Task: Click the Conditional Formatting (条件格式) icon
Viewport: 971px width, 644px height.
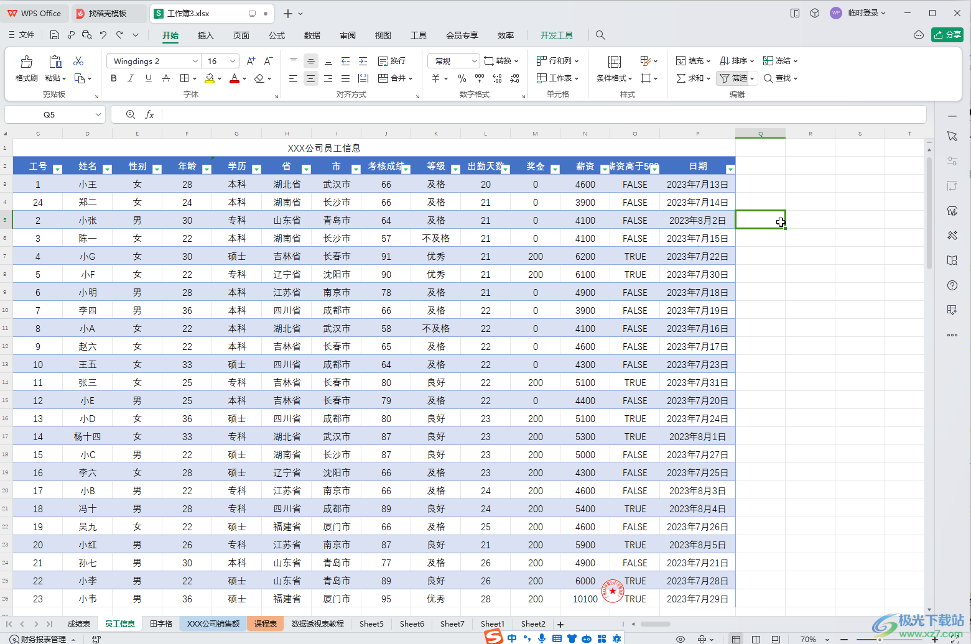Action: tap(615, 62)
